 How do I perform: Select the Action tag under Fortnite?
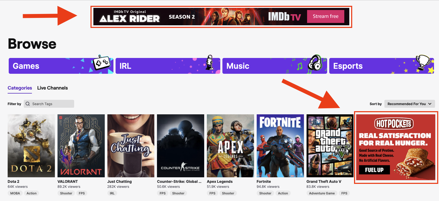tap(283, 193)
